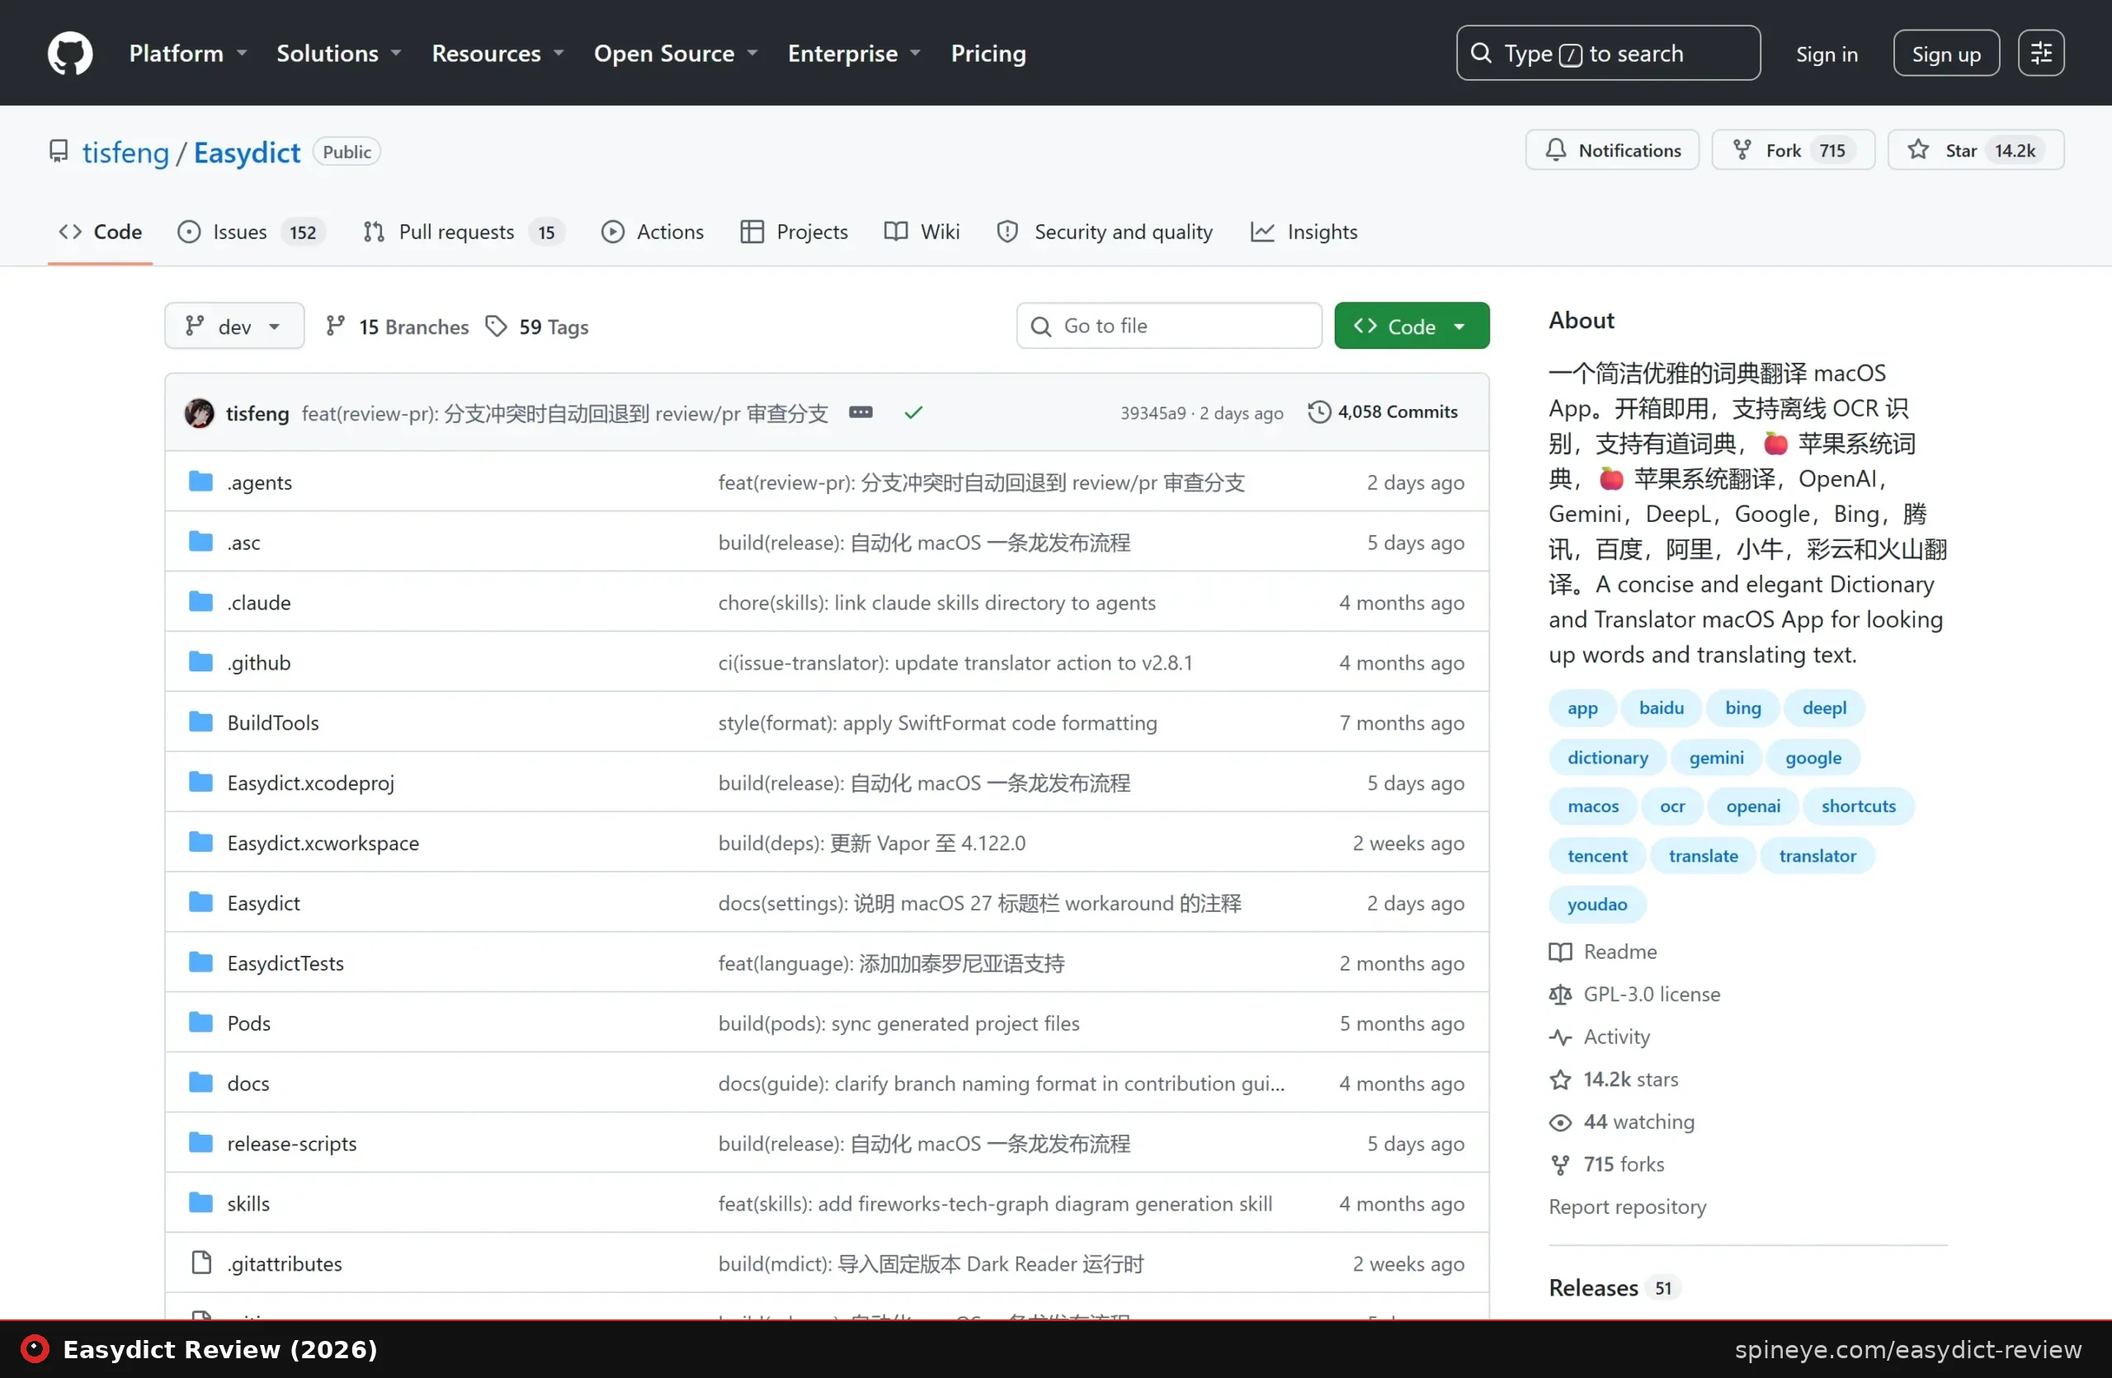Open the release-scripts folder

[292, 1143]
